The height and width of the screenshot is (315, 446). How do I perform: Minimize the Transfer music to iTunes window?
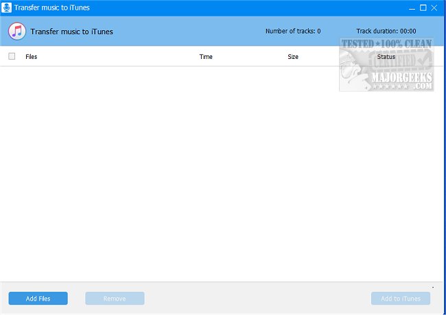(x=412, y=8)
